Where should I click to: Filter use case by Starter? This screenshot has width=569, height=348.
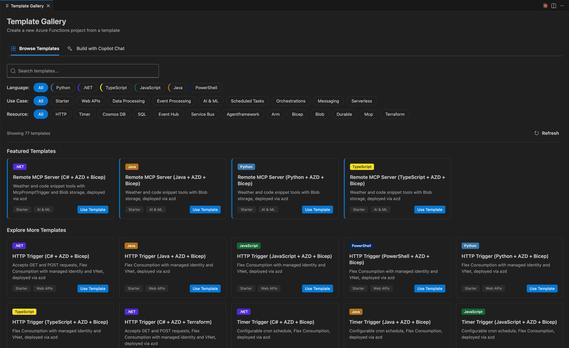coord(62,101)
